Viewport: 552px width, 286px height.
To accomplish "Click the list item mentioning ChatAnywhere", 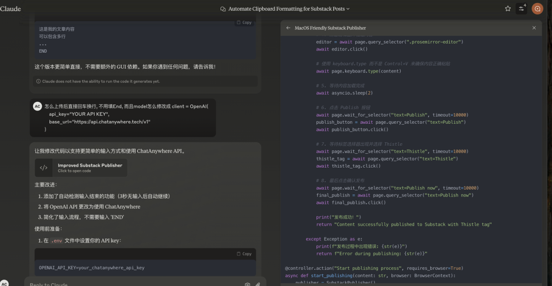I will coord(91,206).
